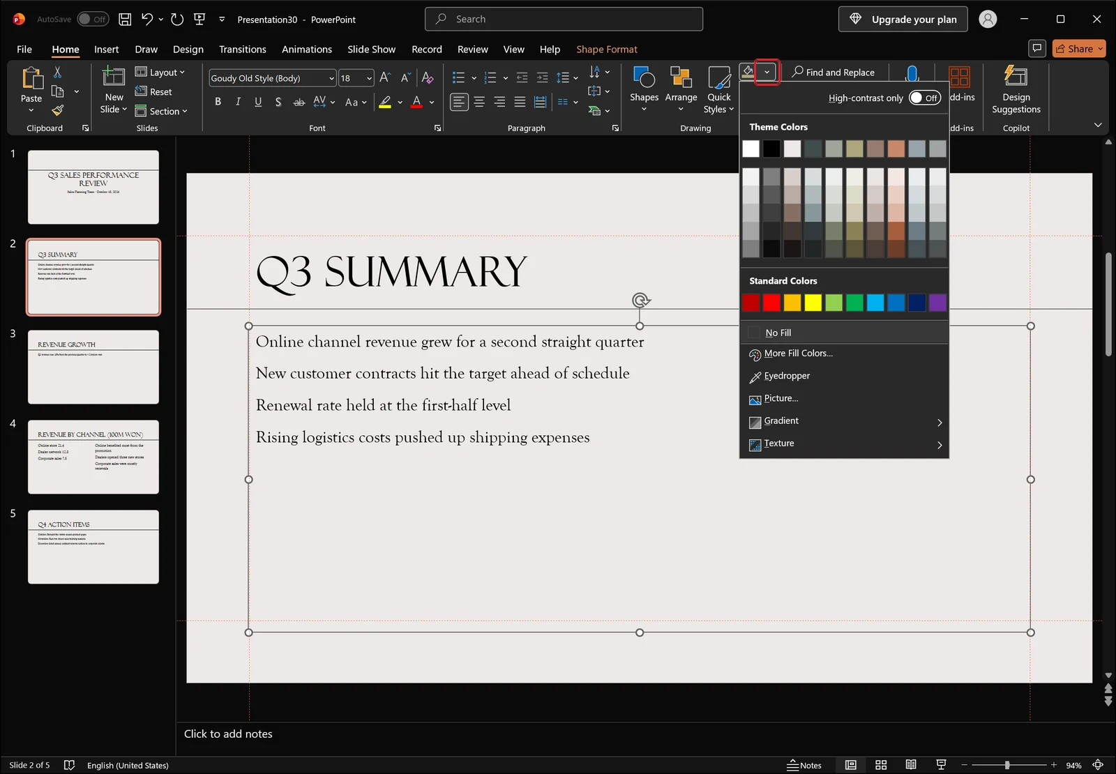Choose Picture fill option
1116x774 pixels.
[x=844, y=399]
